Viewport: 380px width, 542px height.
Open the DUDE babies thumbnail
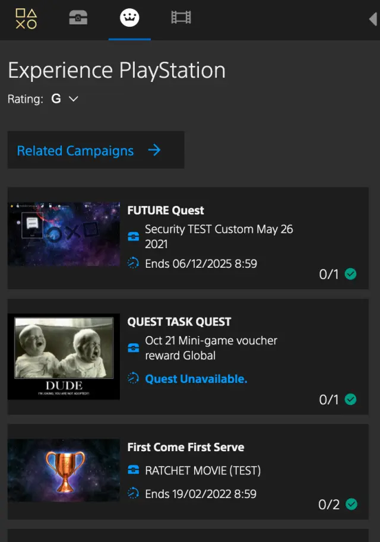coord(64,356)
